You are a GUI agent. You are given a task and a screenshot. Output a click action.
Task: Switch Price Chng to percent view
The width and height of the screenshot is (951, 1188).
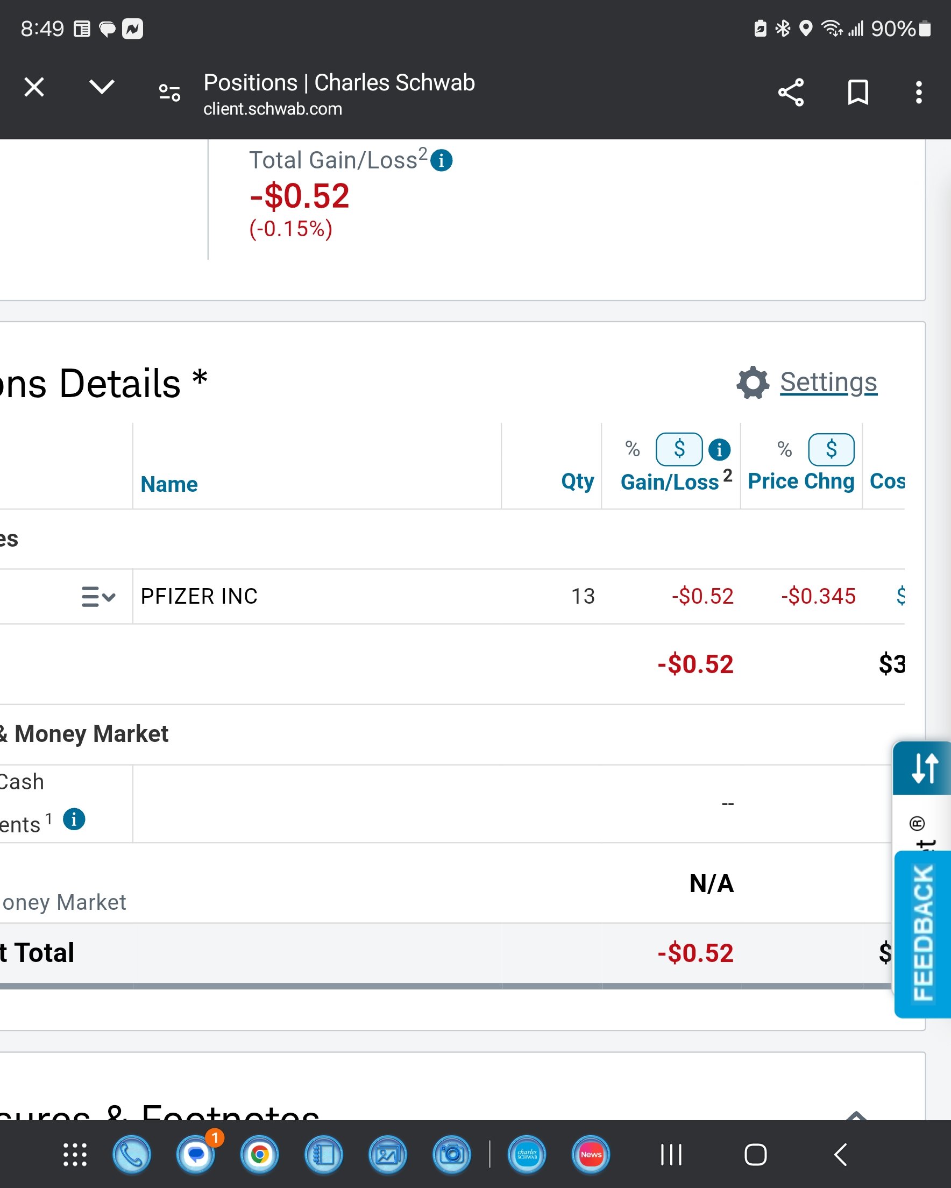(x=785, y=449)
